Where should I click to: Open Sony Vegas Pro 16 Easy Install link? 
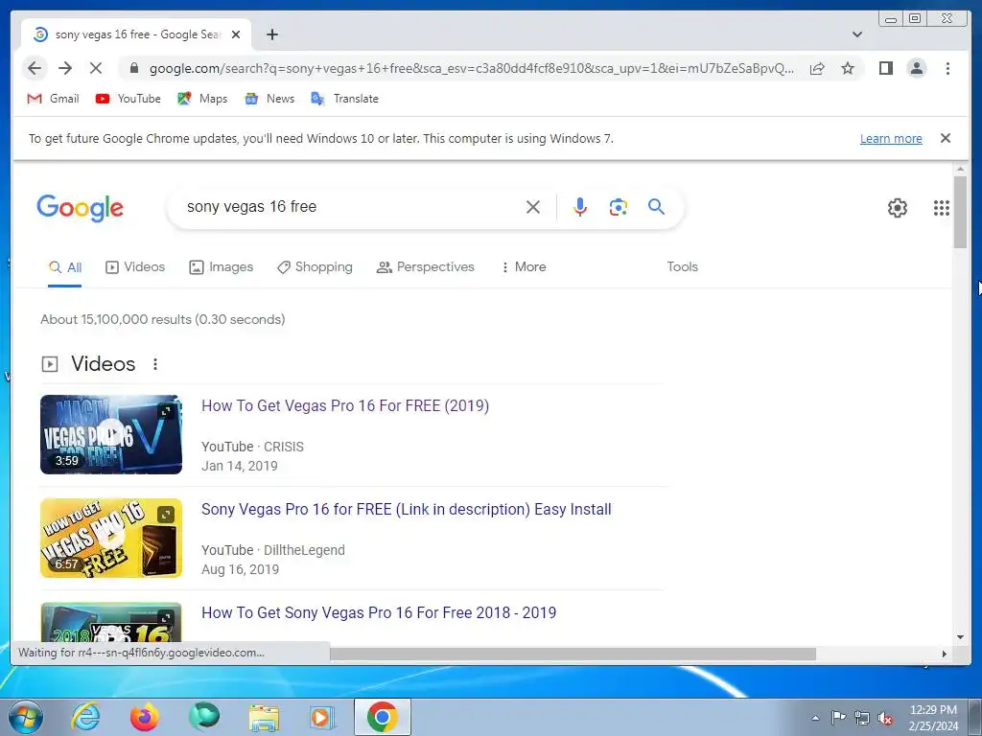[407, 510]
